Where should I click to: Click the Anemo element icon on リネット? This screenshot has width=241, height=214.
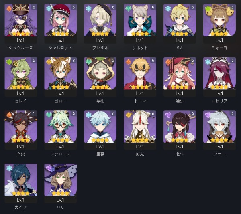click(128, 8)
